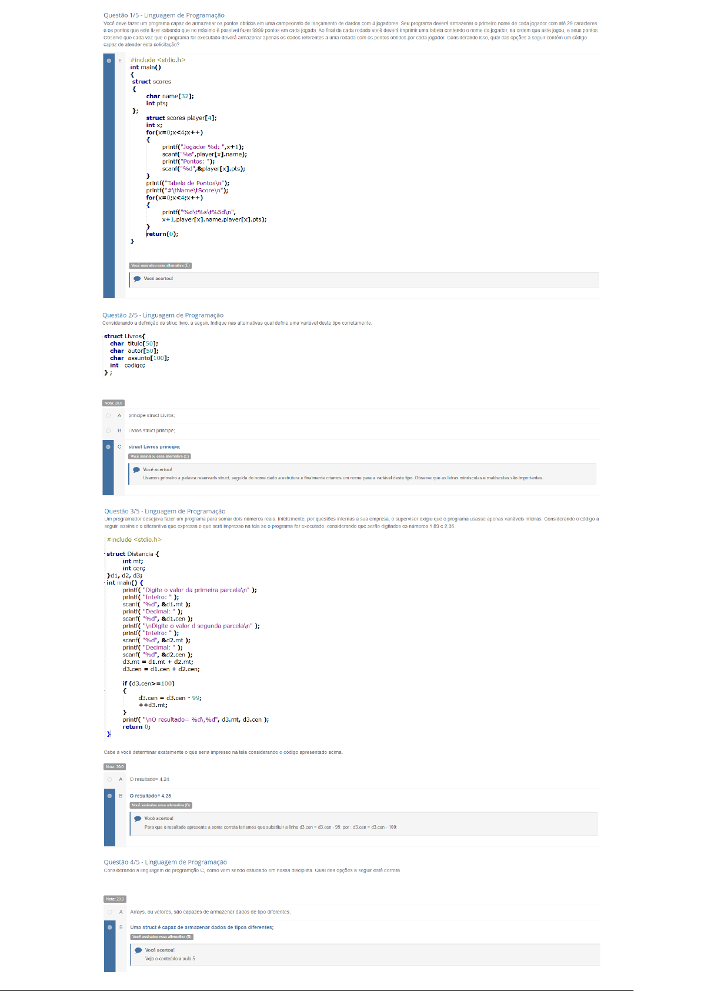Select option A radio button in Questão 2
The width and height of the screenshot is (701, 991).
108,416
